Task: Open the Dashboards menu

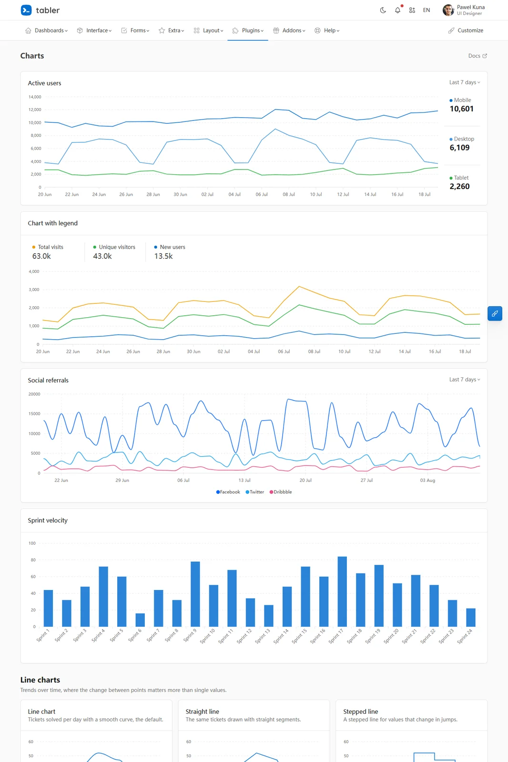Action: click(x=46, y=30)
